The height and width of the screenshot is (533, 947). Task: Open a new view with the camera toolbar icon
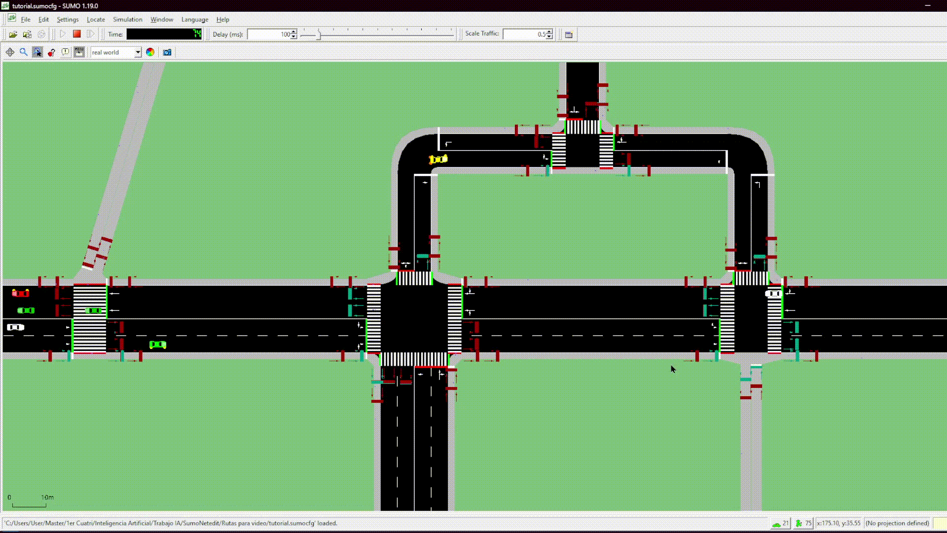tap(568, 35)
